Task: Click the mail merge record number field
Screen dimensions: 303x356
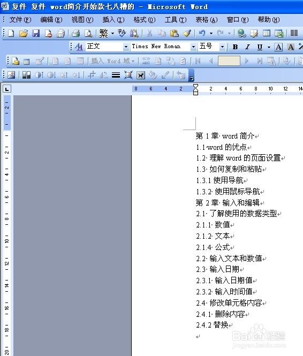Action: (229, 61)
